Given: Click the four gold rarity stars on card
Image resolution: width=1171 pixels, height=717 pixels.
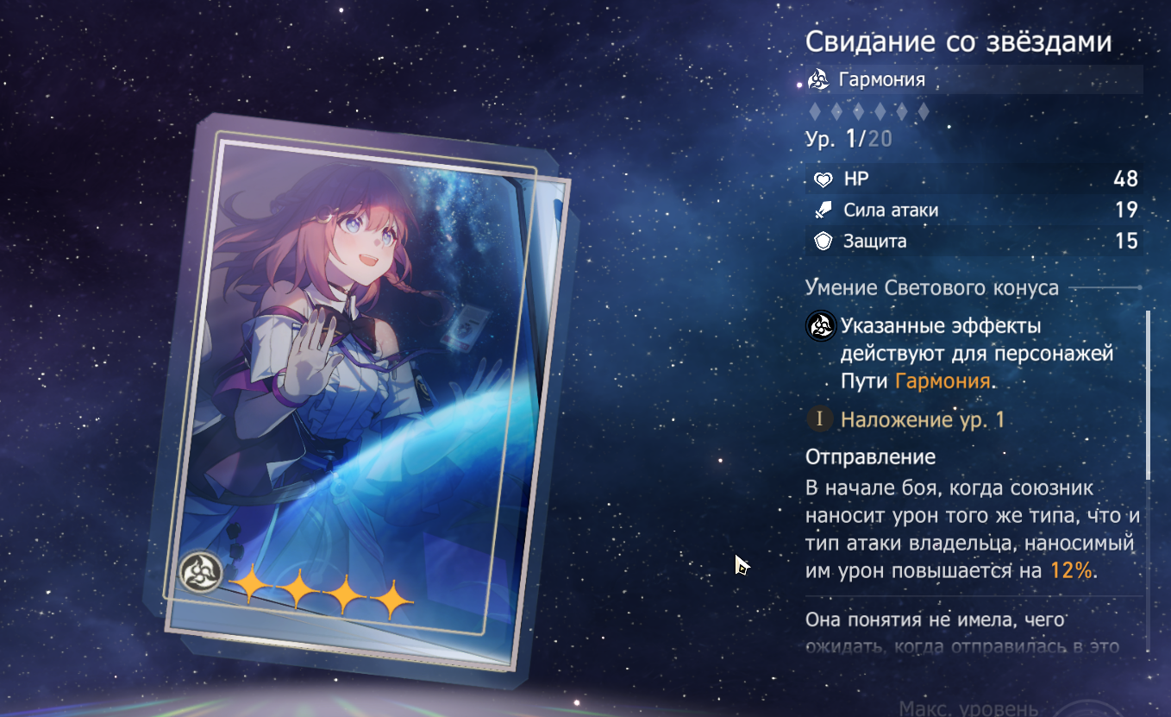Looking at the screenshot, I should tap(322, 591).
